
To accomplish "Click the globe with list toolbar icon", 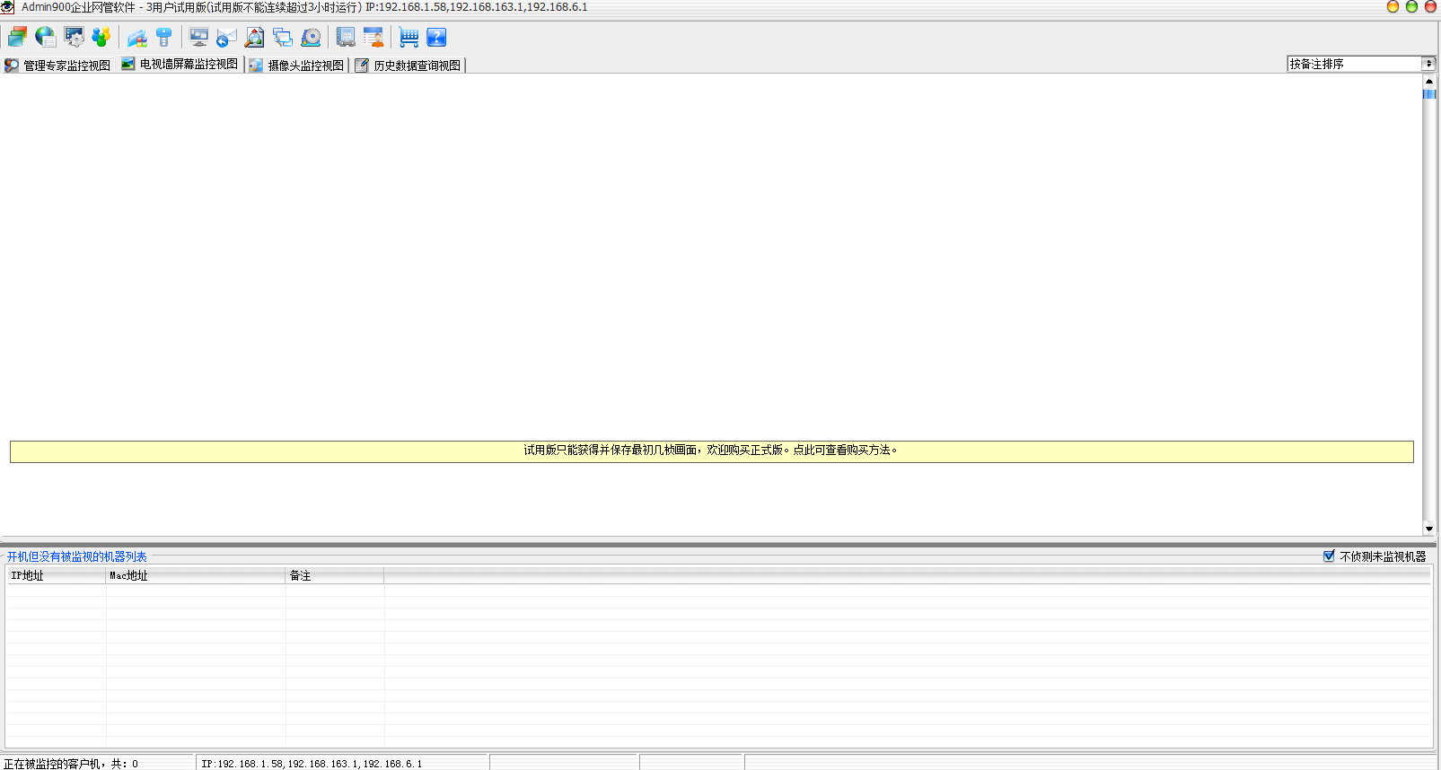I will click(x=45, y=37).
